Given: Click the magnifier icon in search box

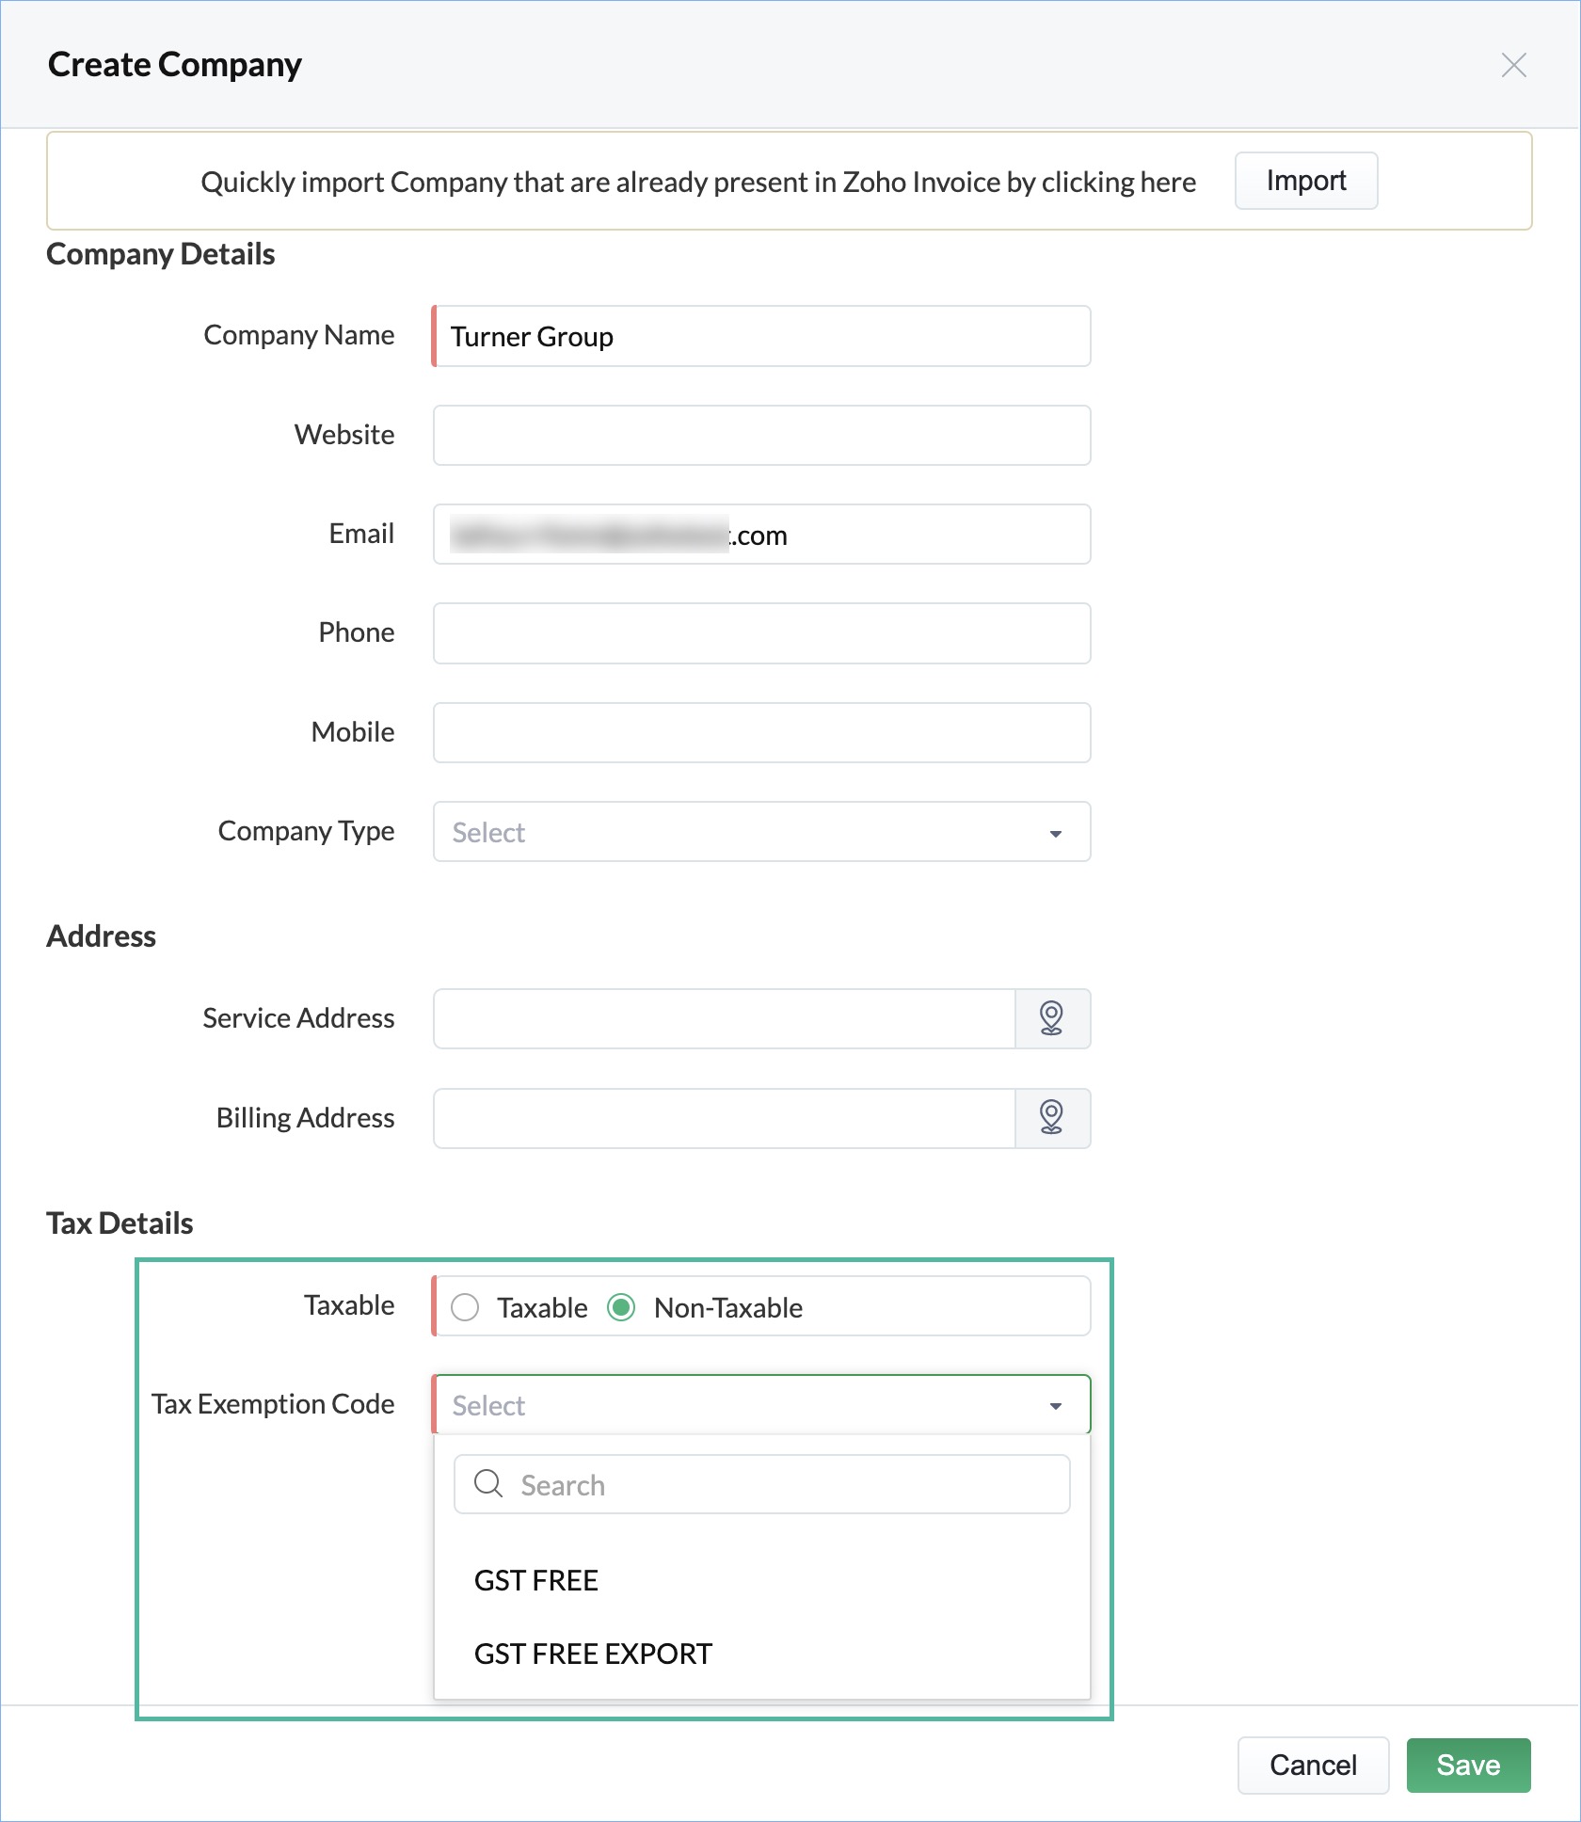Looking at the screenshot, I should click(488, 1483).
